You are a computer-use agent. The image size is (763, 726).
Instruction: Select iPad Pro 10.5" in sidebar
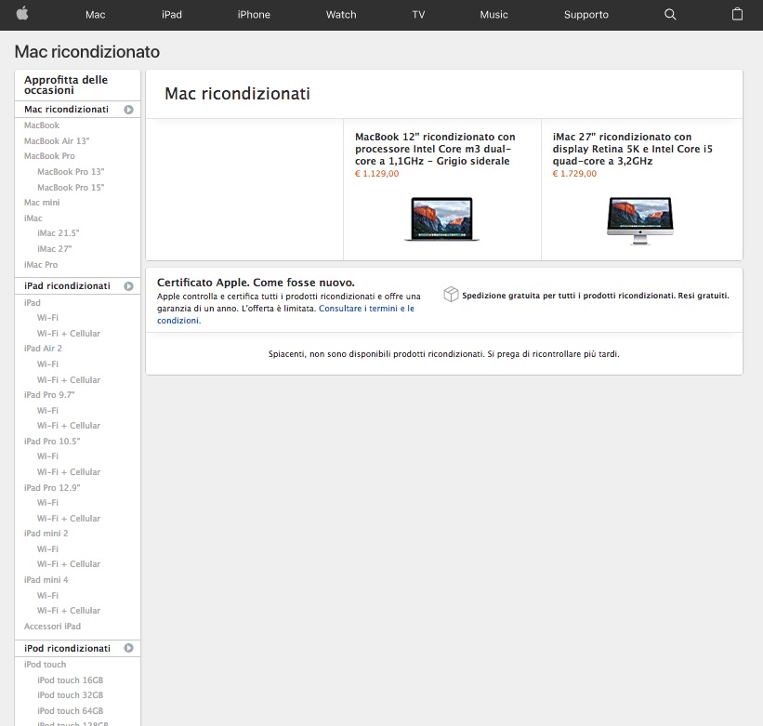[x=52, y=441]
